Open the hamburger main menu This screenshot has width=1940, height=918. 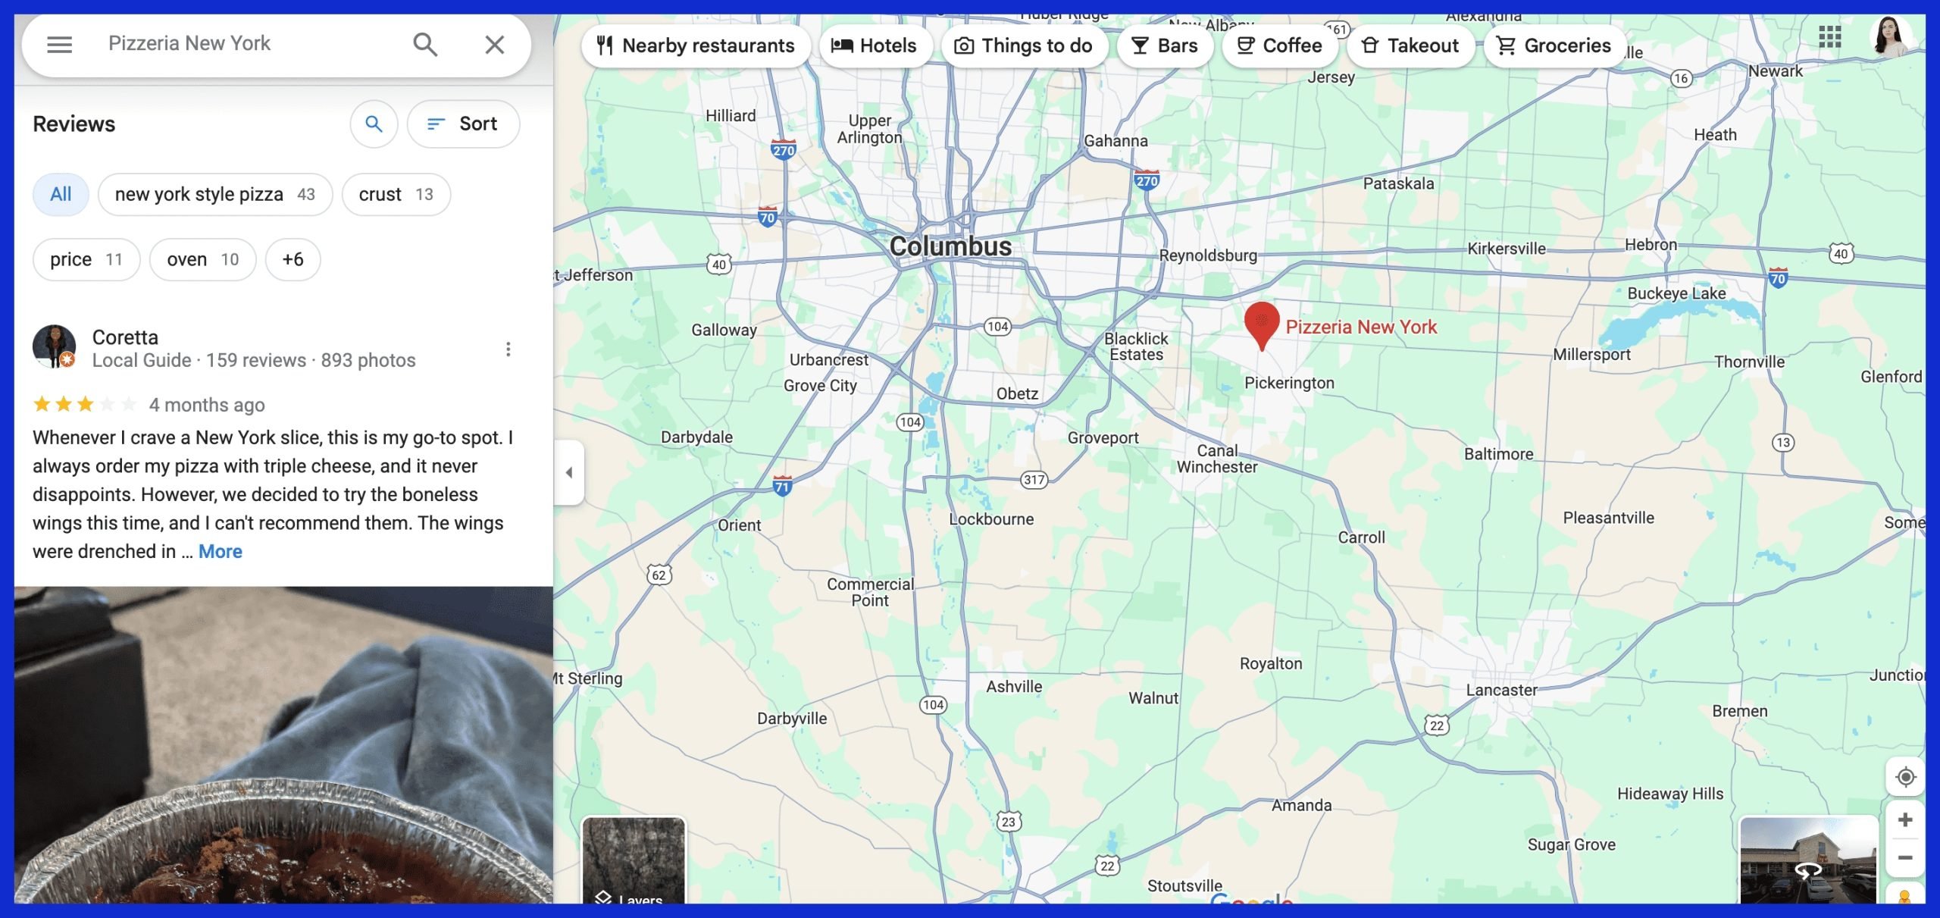point(59,45)
